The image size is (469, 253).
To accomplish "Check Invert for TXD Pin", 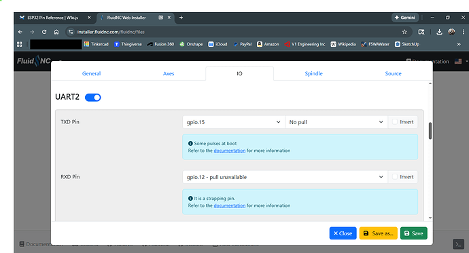I will pyautogui.click(x=395, y=121).
